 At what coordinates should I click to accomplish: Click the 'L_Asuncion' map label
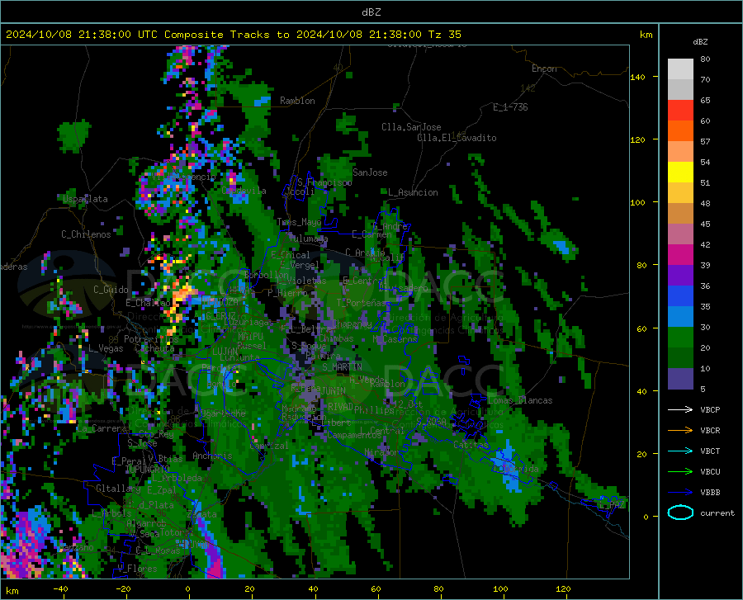(414, 193)
